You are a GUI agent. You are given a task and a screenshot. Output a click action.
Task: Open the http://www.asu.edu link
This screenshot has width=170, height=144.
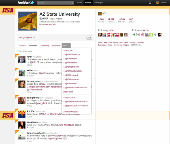48,24
